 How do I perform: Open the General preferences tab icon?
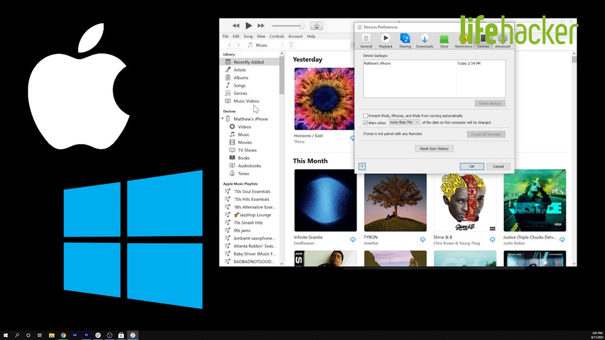click(366, 38)
